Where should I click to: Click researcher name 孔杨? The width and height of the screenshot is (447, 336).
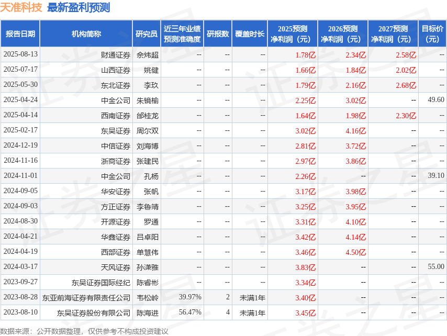[x=151, y=176]
